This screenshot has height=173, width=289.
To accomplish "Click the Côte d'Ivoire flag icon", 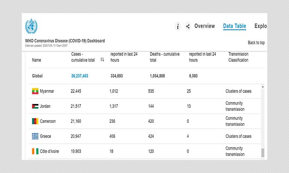I will click(35, 151).
